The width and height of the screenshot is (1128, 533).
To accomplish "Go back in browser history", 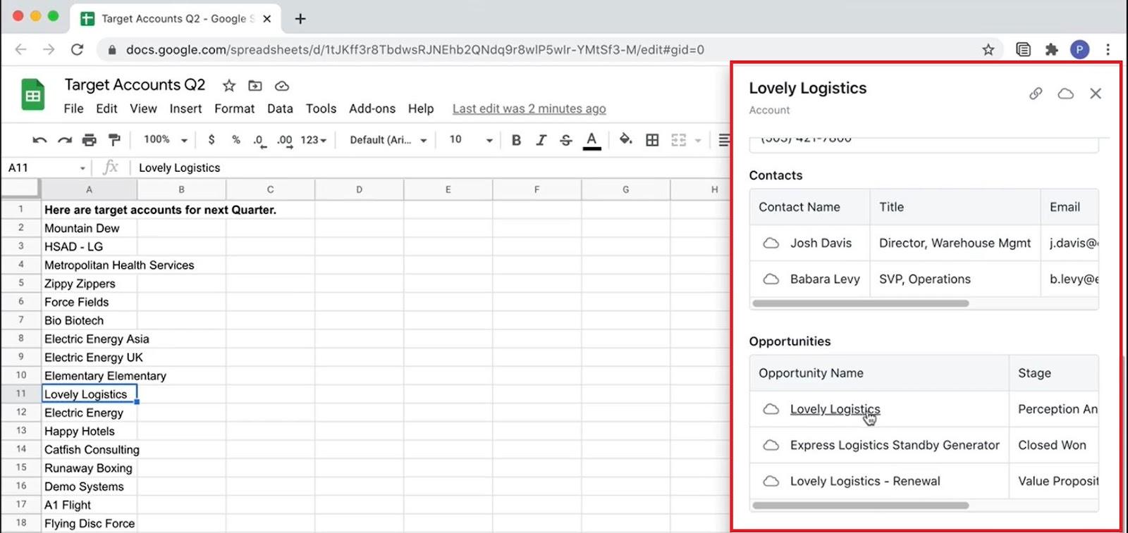I will point(20,49).
